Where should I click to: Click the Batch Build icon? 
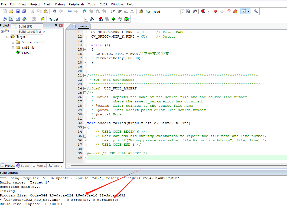coord(24,19)
